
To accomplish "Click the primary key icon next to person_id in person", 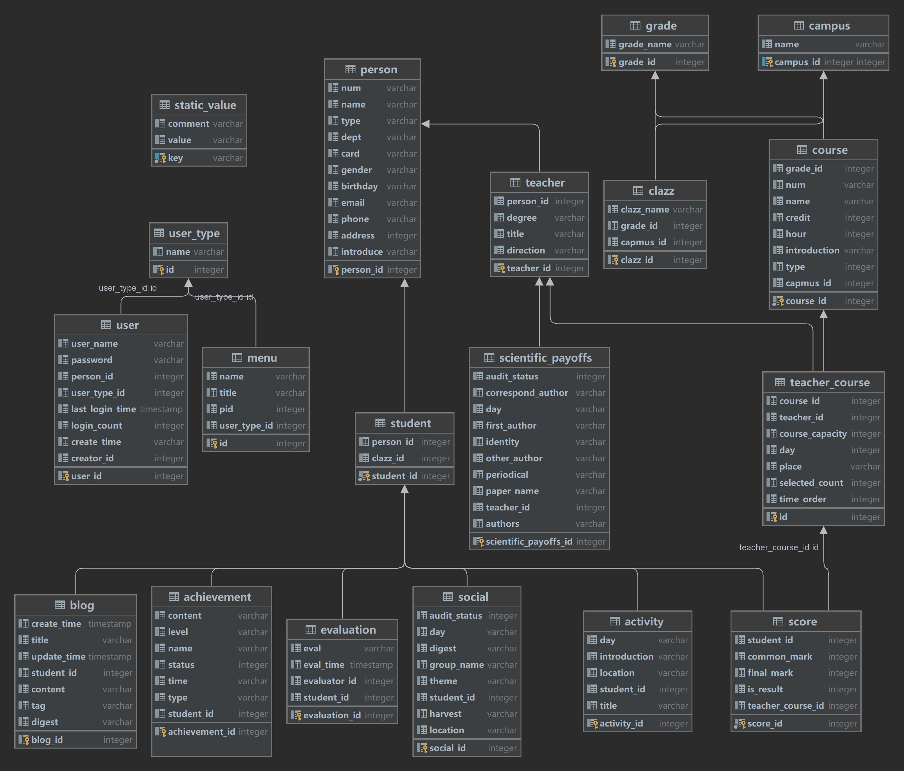I will pos(334,269).
